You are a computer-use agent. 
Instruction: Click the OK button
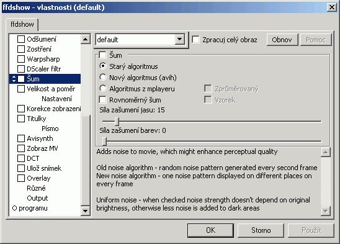210,230
